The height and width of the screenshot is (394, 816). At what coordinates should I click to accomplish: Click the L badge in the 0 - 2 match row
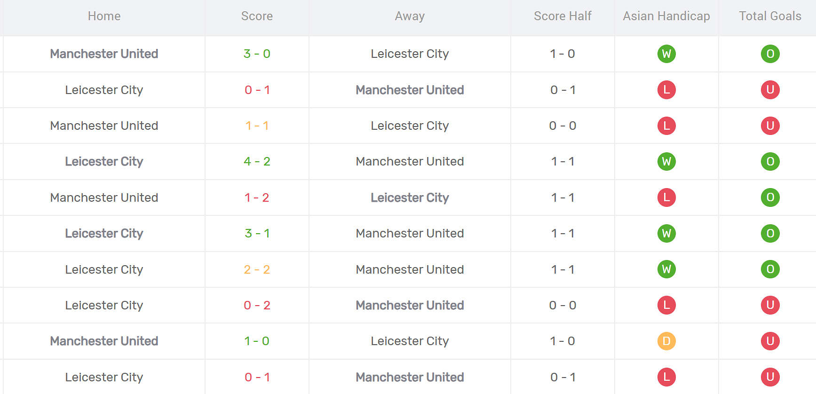pyautogui.click(x=666, y=305)
